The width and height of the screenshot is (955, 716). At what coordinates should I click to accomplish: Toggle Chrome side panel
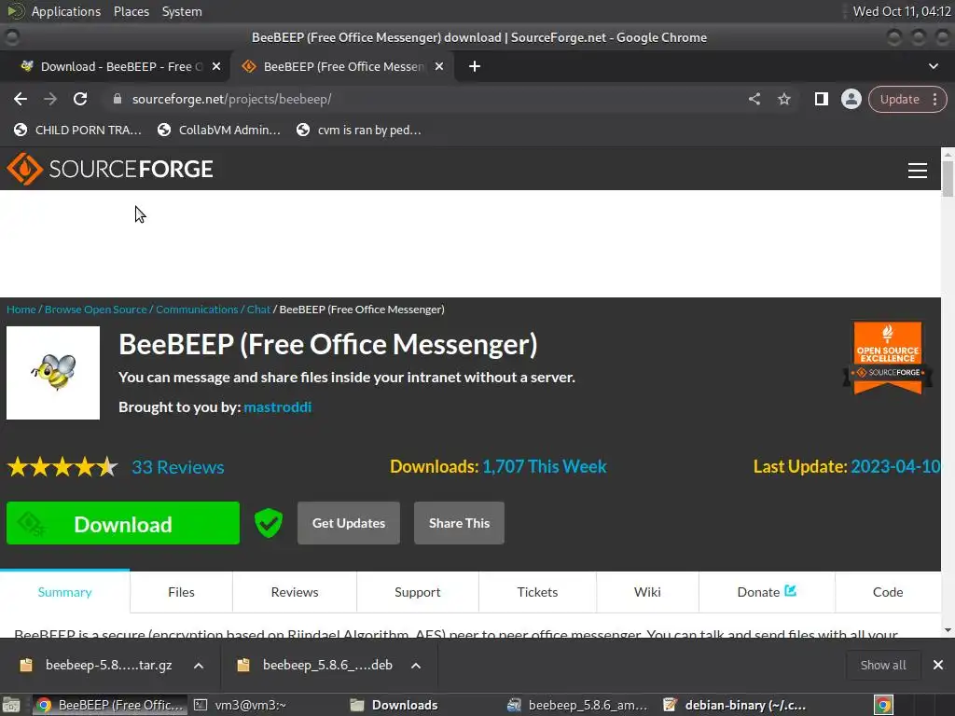[x=821, y=99]
